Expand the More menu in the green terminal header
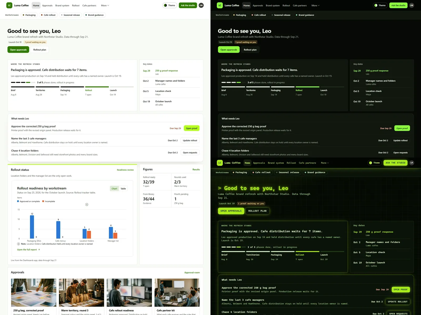Viewport: 421px width, 315px height. pyautogui.click(x=325, y=163)
